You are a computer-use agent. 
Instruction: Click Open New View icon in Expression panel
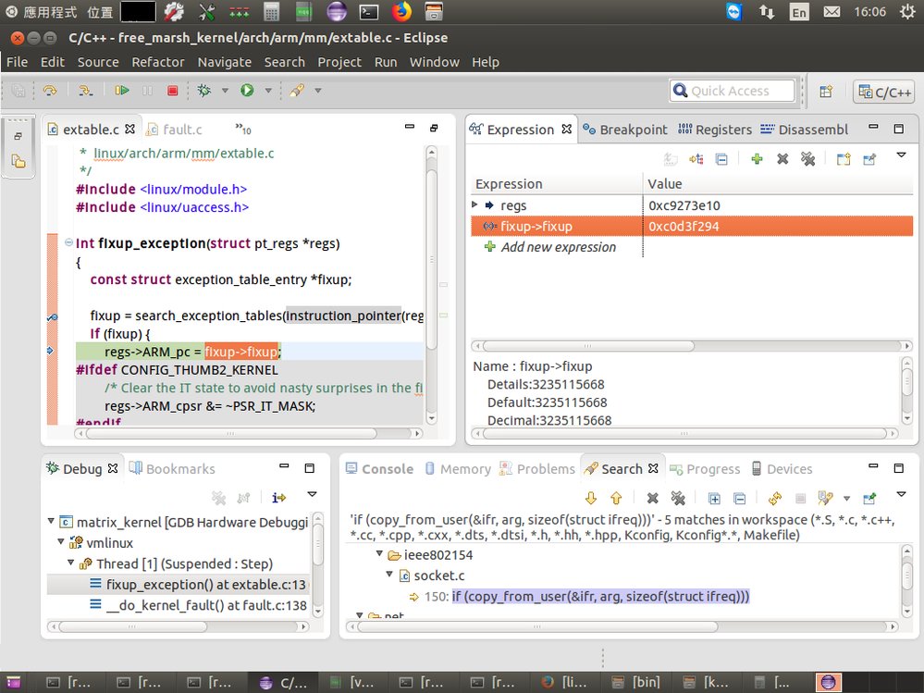[x=844, y=158]
